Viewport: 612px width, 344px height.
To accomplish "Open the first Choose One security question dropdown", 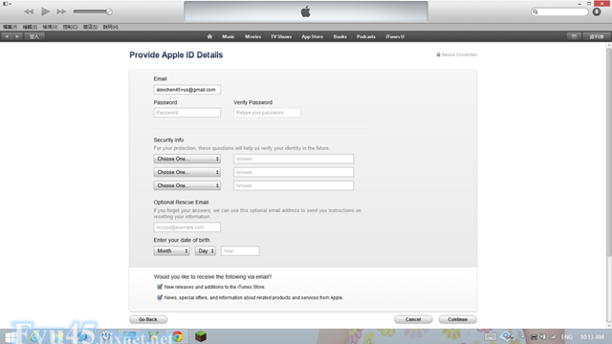I will coord(187,159).
